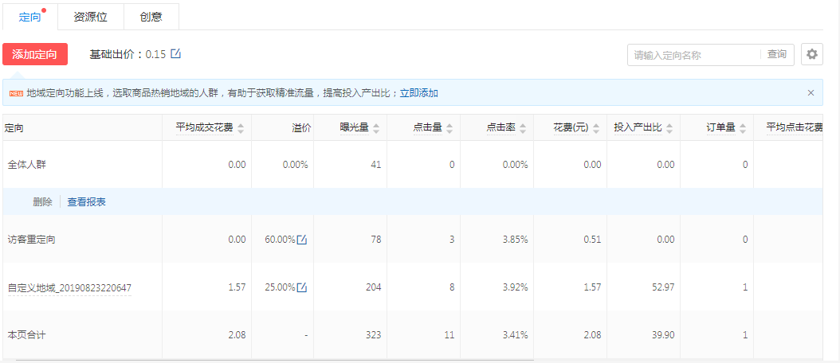Open table settings gear icon
The width and height of the screenshot is (840, 363).
(x=811, y=54)
